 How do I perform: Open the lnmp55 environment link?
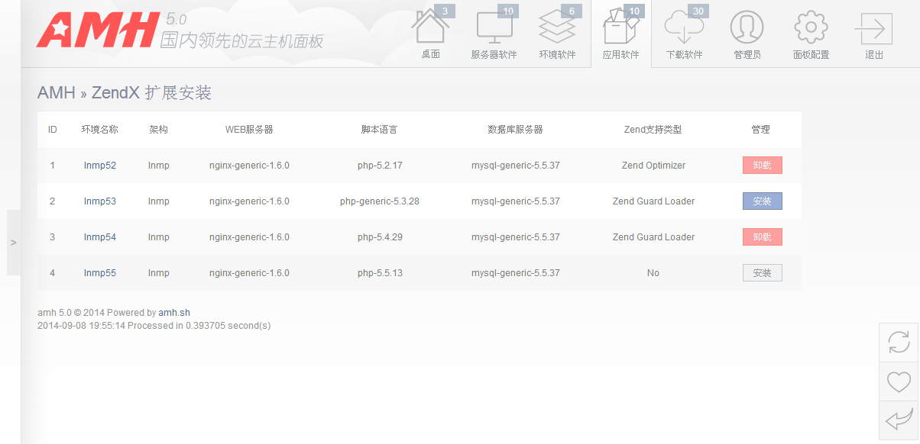[x=100, y=273]
